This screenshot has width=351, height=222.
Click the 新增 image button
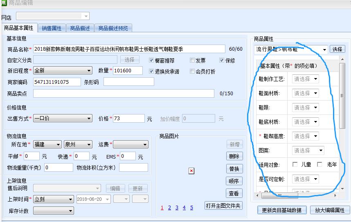coord(234,144)
